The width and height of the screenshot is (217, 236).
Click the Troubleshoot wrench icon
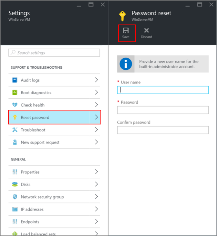(x=15, y=130)
